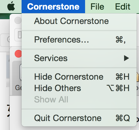Click the partly visible house icon at the right edge
139x130 pixels.
click(x=138, y=77)
